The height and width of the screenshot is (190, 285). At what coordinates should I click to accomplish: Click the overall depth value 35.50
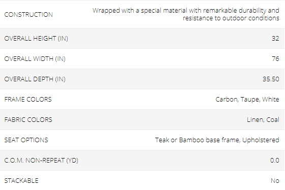pyautogui.click(x=271, y=79)
